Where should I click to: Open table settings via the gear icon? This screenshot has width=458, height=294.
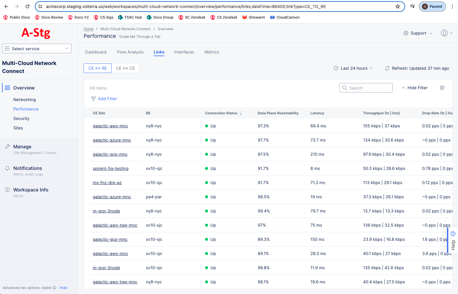(442, 88)
